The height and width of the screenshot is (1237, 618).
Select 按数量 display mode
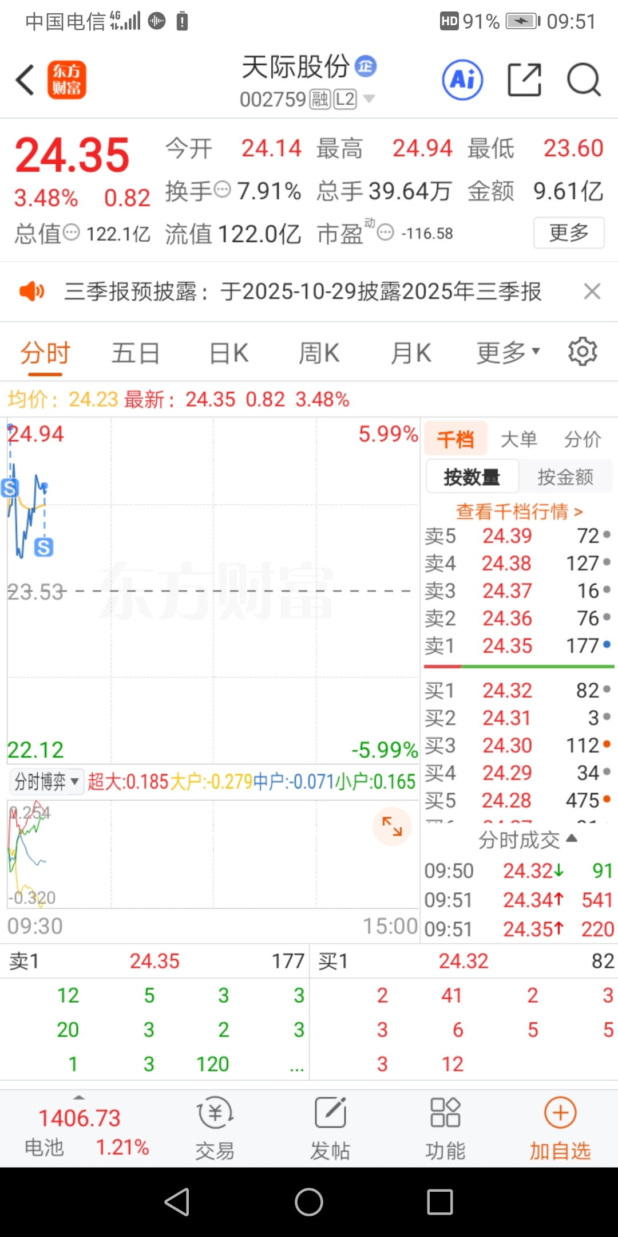click(472, 476)
